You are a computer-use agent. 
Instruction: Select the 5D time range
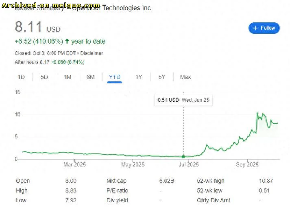[x=44, y=77]
